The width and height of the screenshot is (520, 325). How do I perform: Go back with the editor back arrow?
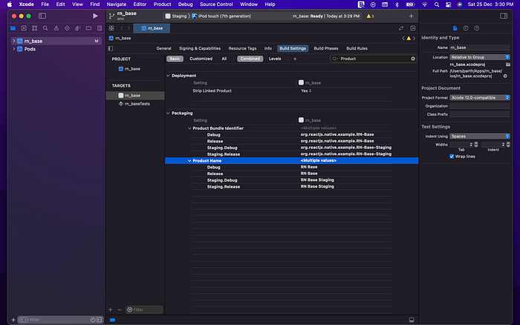click(122, 28)
